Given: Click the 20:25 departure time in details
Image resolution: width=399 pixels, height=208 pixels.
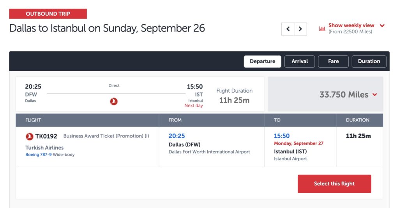Looking at the screenshot, I should (177, 136).
